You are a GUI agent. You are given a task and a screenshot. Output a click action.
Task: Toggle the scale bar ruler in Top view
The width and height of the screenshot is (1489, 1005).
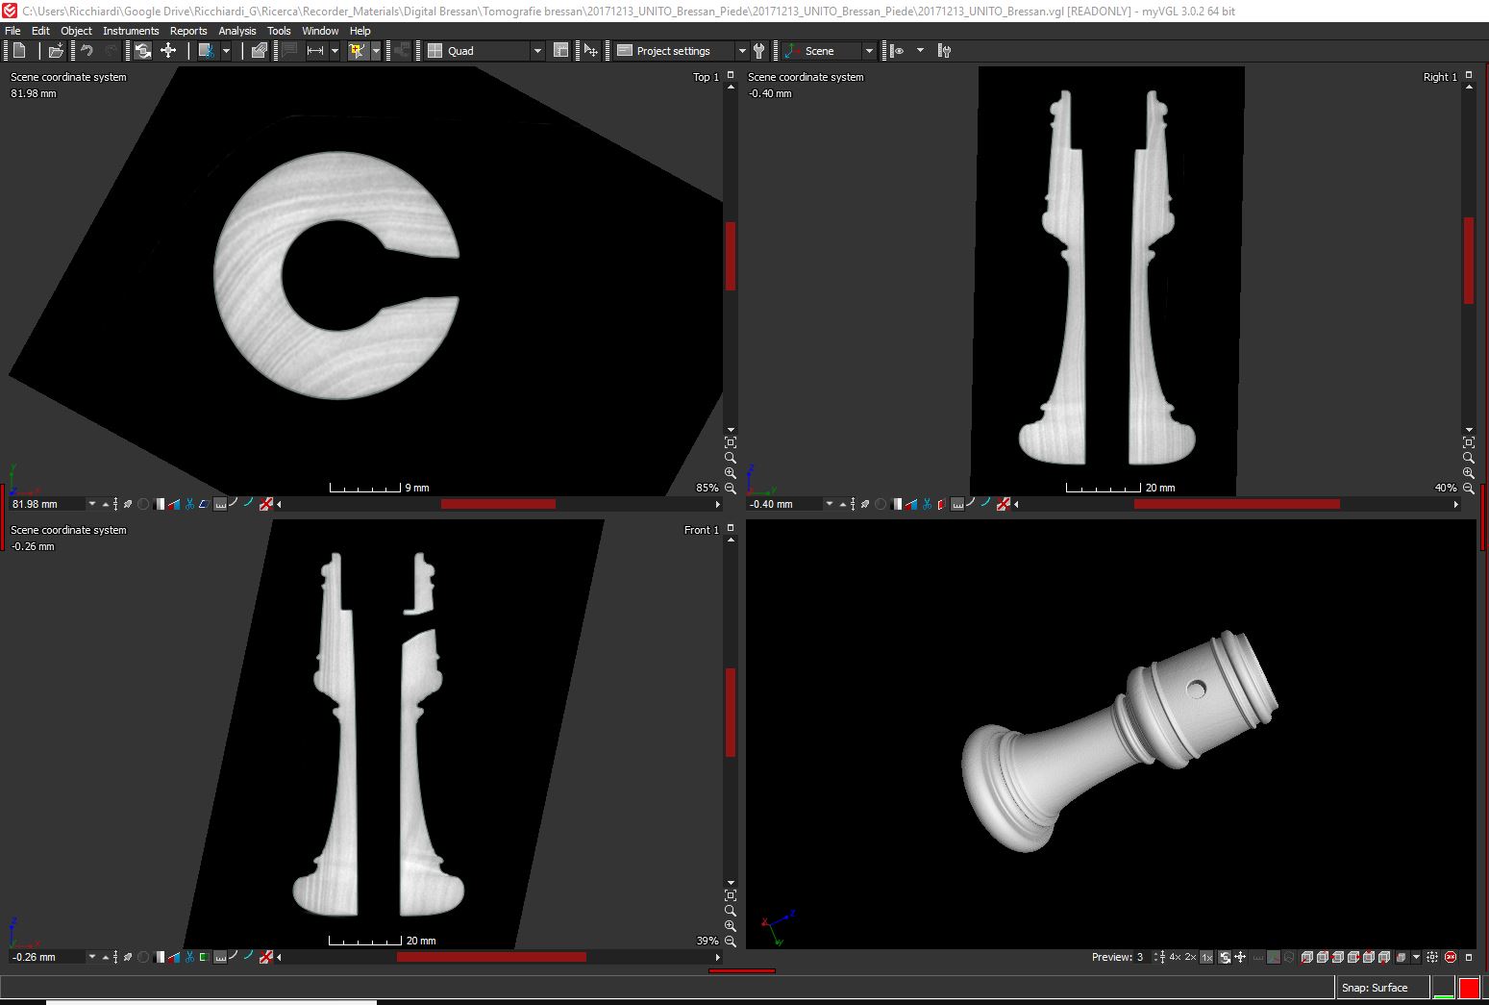point(220,504)
